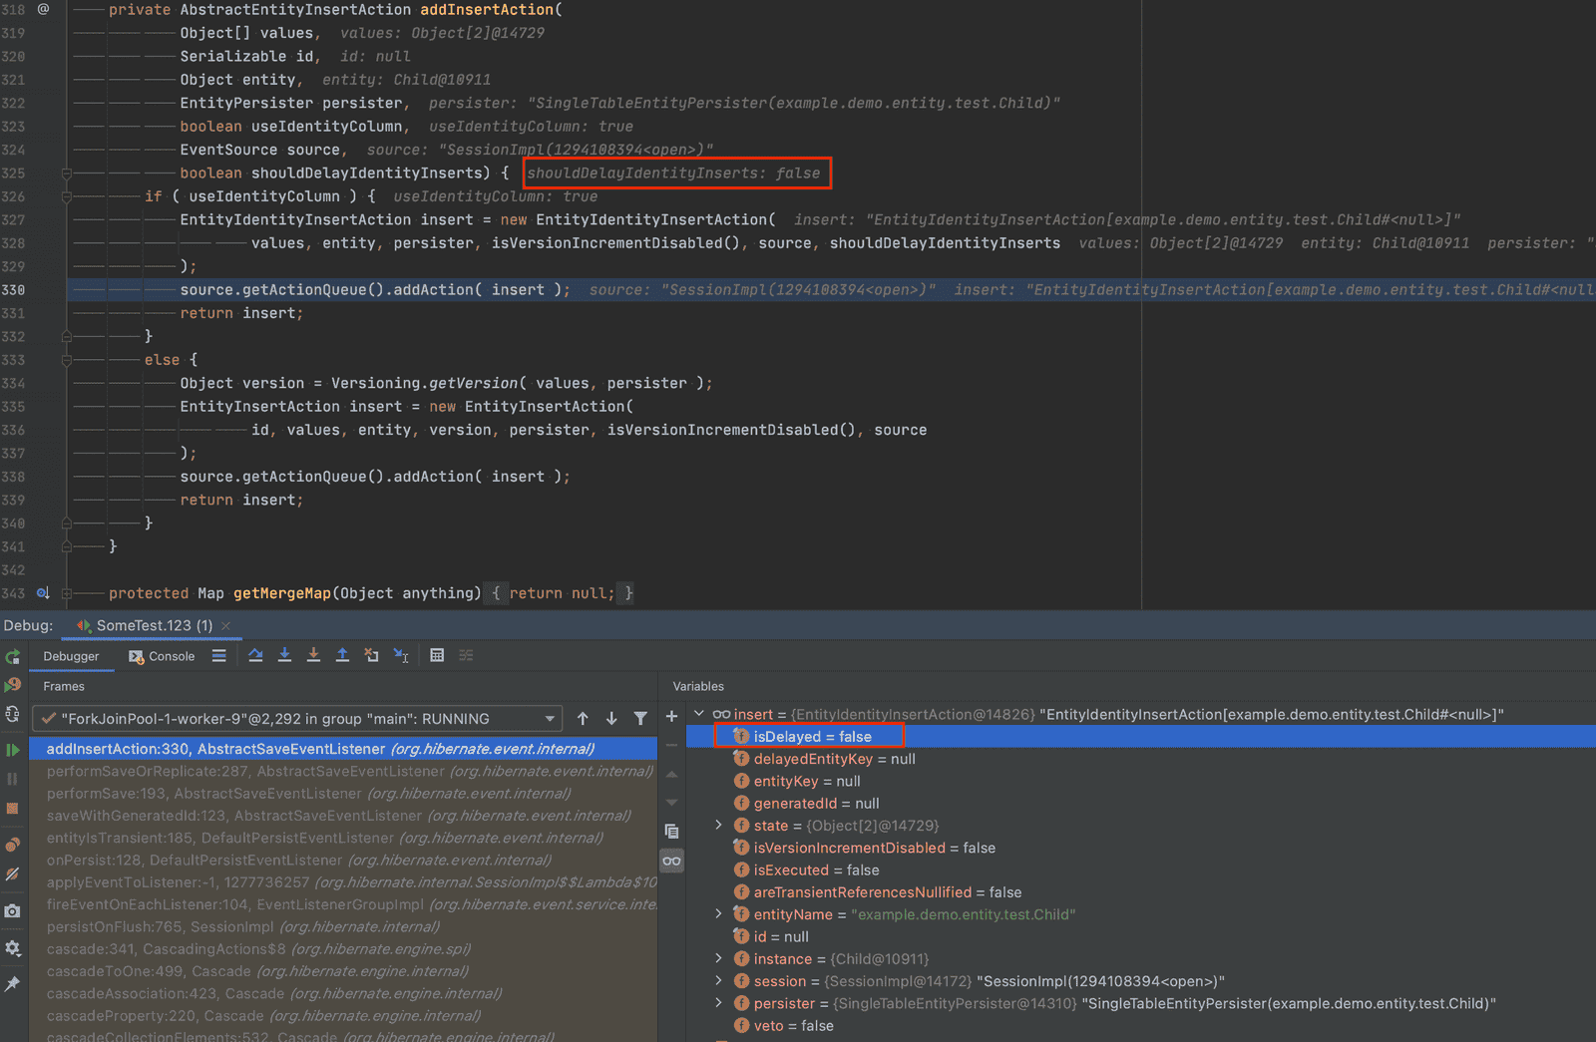Viewport: 1596px width, 1042px height.
Task: Expand the entityName variable node
Action: 718,913
